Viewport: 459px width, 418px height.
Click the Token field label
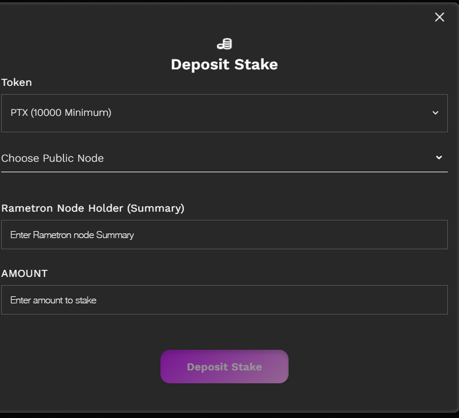[16, 82]
